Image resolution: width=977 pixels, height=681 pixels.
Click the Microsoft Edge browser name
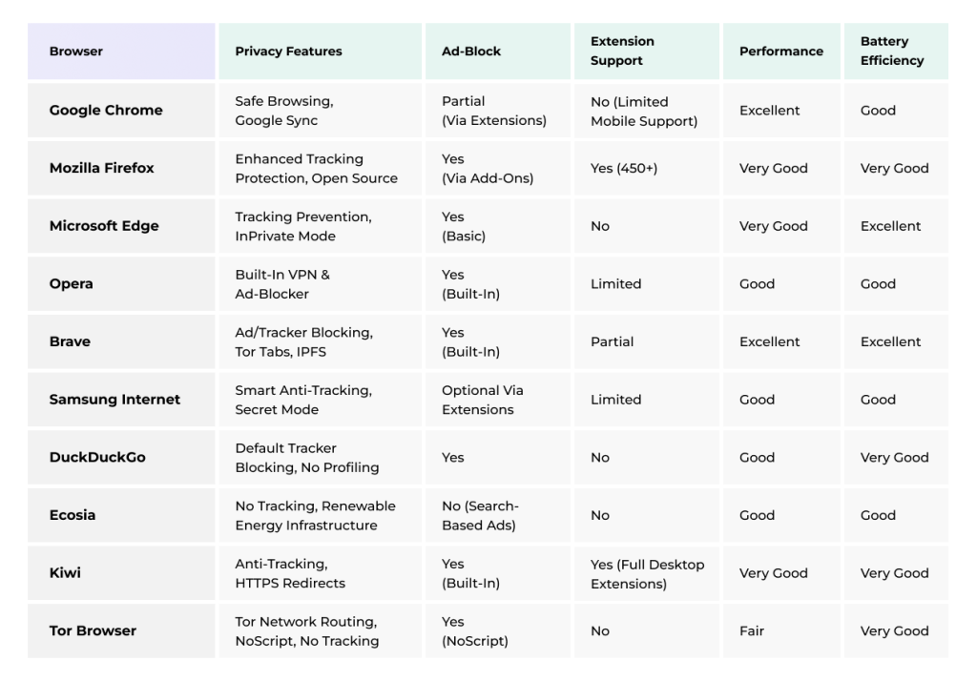(104, 226)
